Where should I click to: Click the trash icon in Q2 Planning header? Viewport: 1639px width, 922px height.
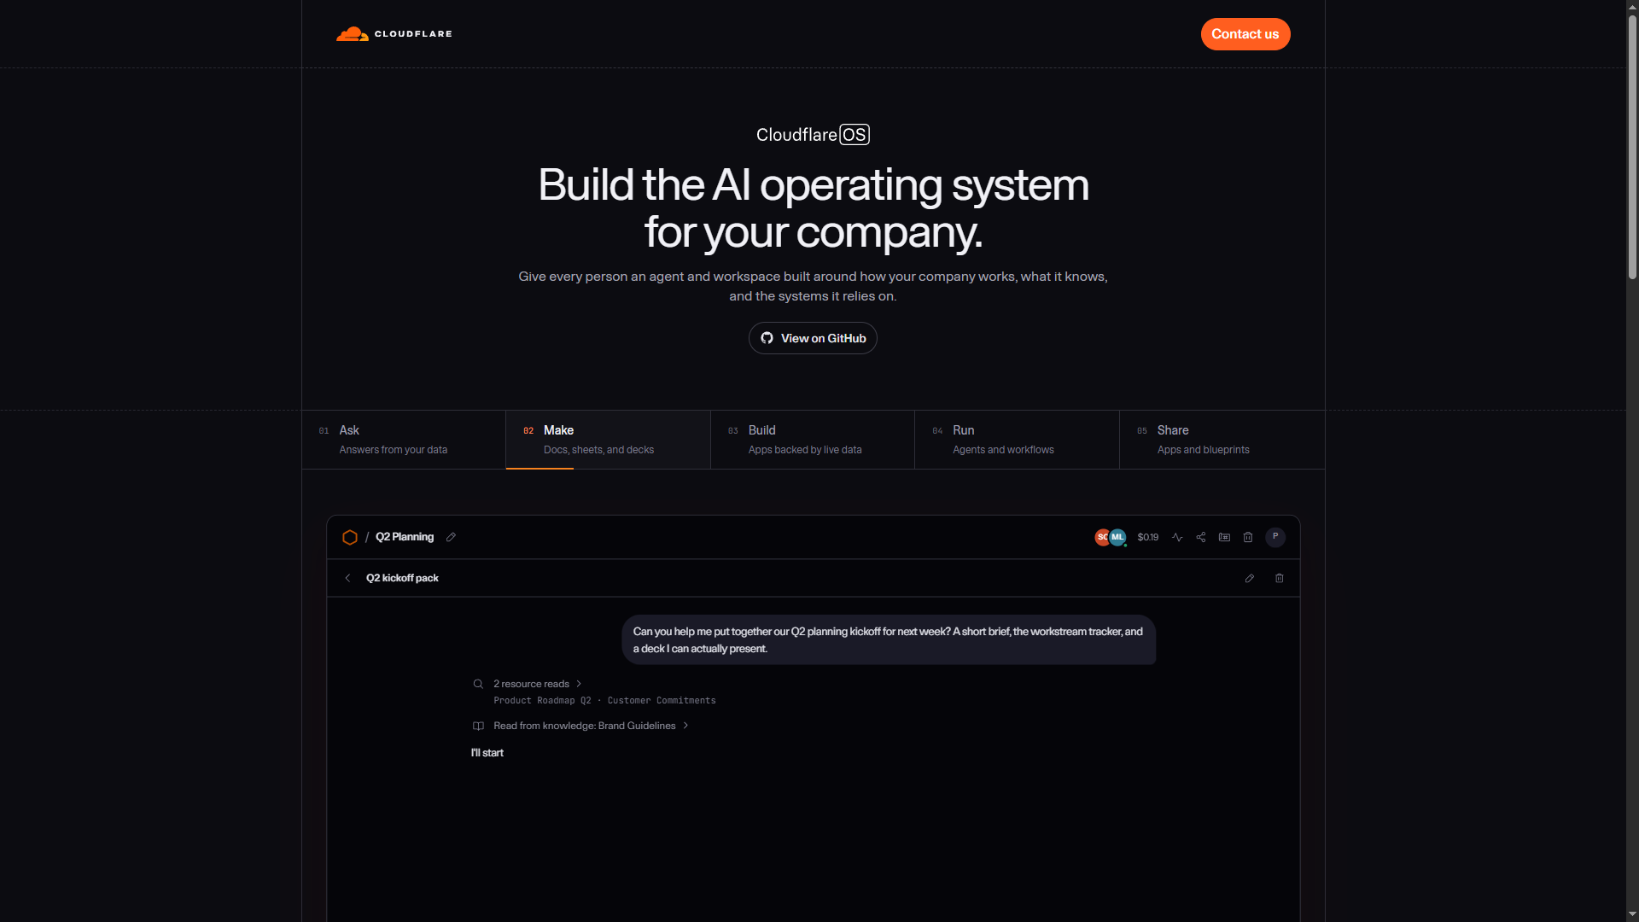(1248, 537)
